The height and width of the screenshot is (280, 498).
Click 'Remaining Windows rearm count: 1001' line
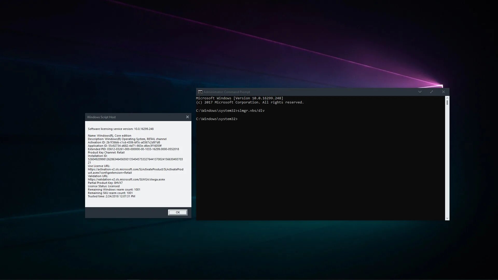click(x=114, y=190)
